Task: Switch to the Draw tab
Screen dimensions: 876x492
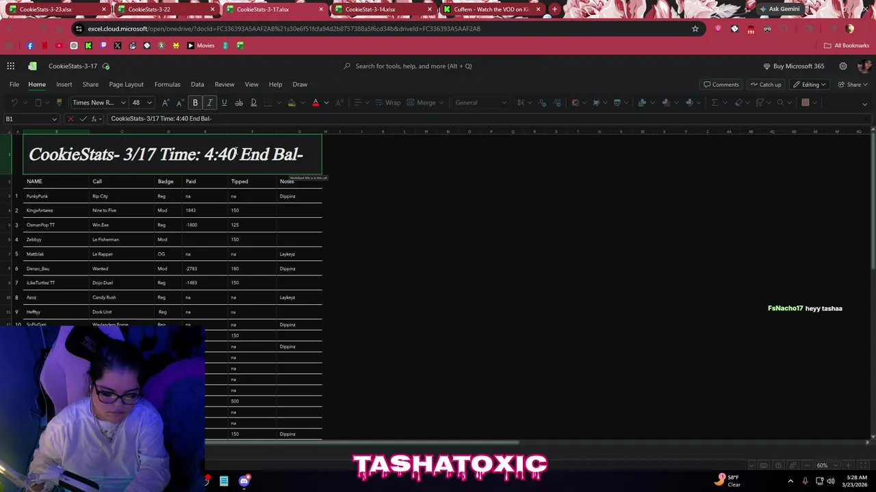Action: click(300, 85)
